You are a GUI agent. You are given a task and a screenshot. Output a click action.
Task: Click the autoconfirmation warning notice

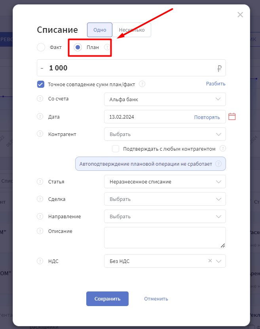[150, 164]
